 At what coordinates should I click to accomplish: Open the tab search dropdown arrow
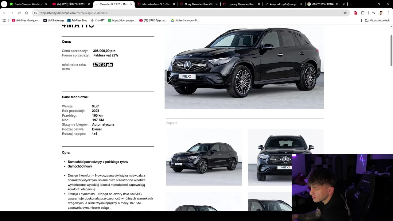pyautogui.click(x=4, y=4)
